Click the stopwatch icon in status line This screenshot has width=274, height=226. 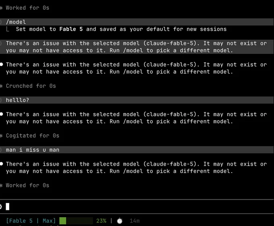tap(120, 221)
